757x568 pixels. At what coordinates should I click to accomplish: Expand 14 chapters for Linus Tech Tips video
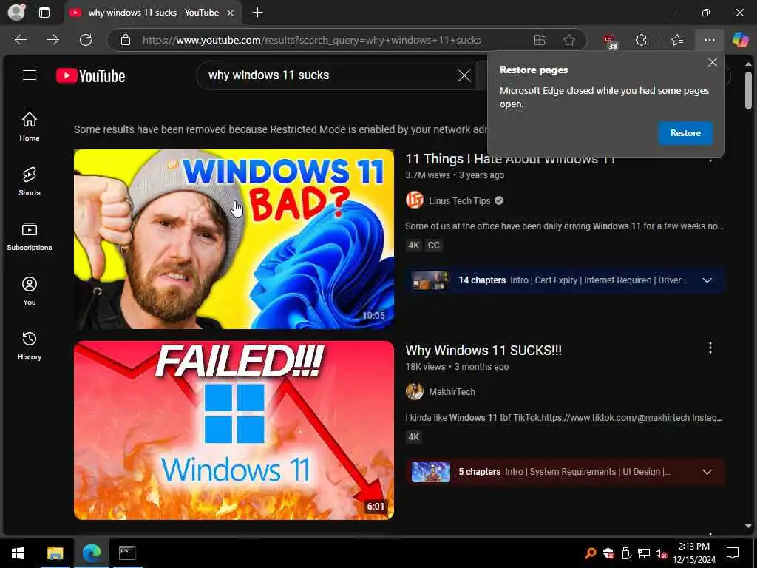tap(707, 280)
